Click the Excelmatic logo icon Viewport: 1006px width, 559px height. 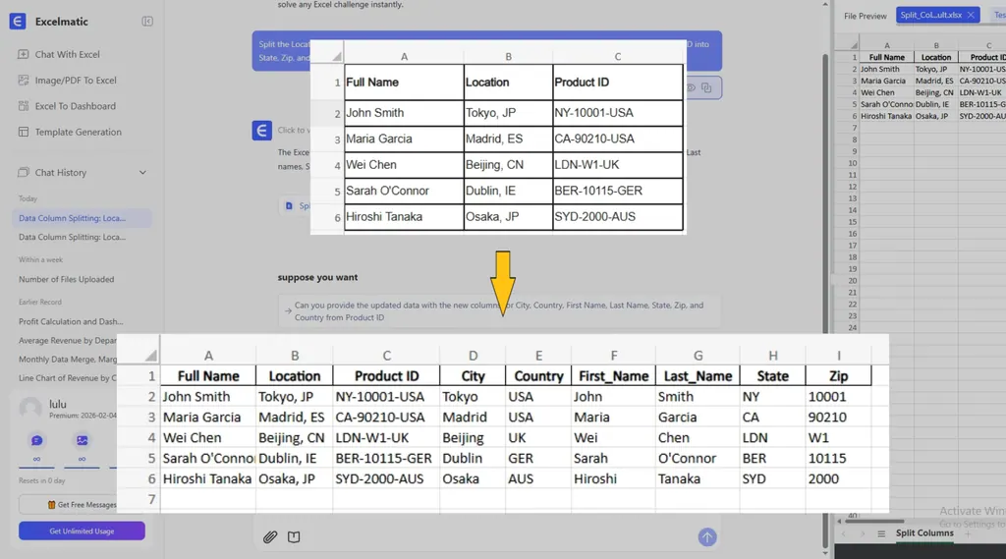(18, 21)
